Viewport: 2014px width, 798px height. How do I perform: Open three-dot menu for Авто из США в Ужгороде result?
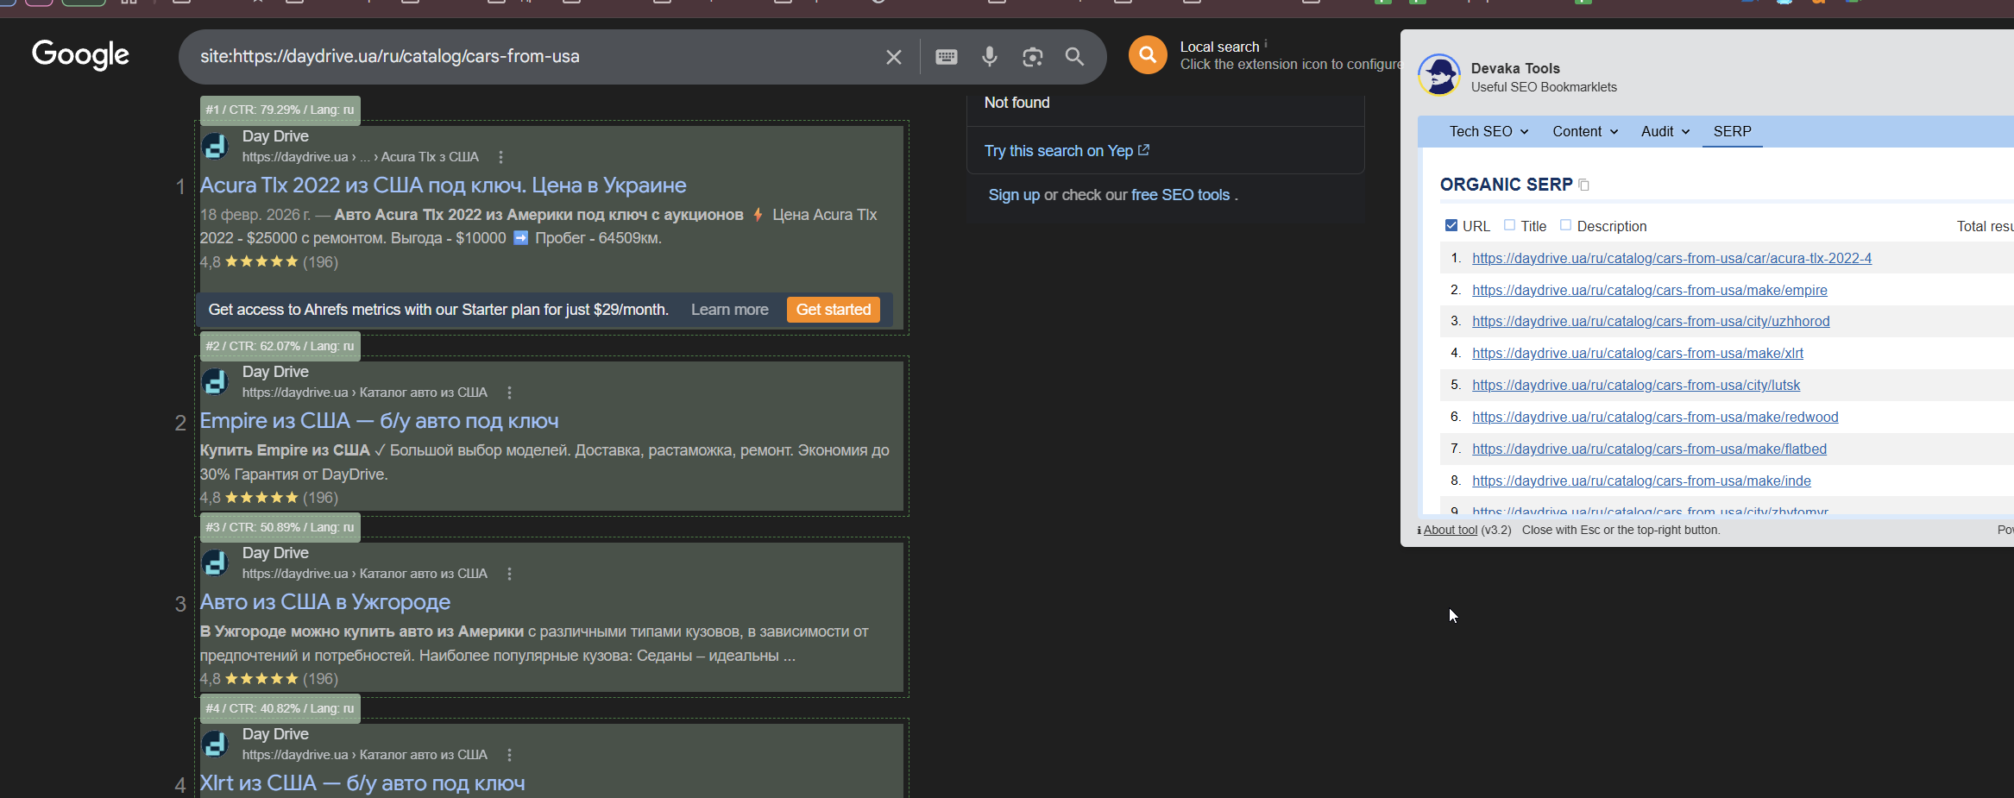coord(509,574)
